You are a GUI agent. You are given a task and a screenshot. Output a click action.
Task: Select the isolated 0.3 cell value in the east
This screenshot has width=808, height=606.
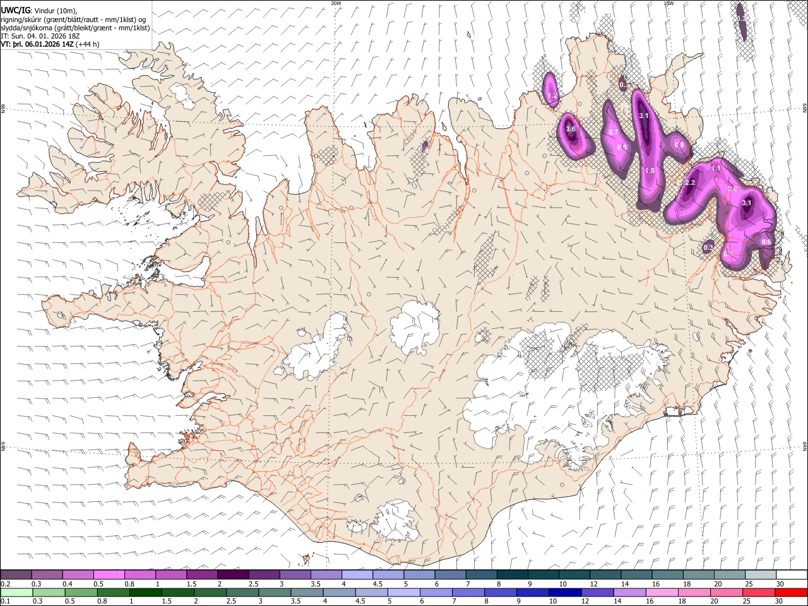pyautogui.click(x=708, y=247)
